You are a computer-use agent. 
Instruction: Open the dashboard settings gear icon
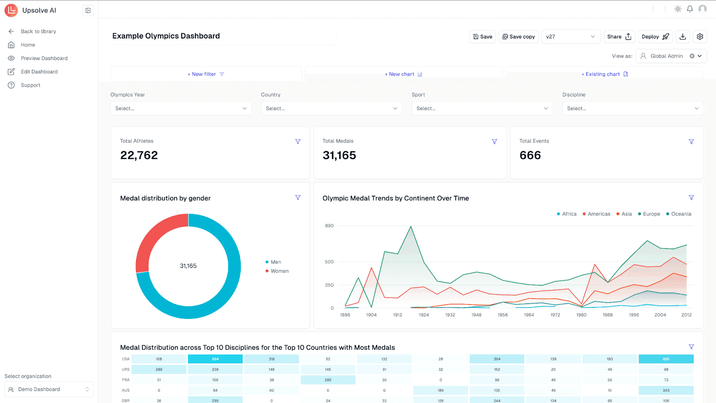click(x=699, y=36)
